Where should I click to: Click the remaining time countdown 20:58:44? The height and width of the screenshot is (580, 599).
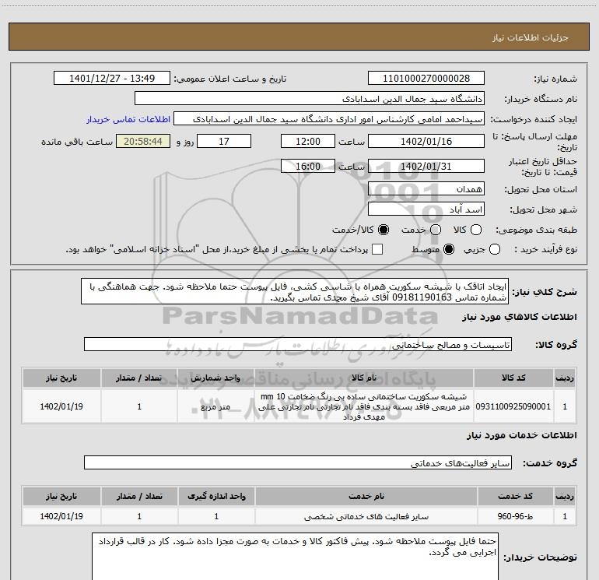point(143,141)
